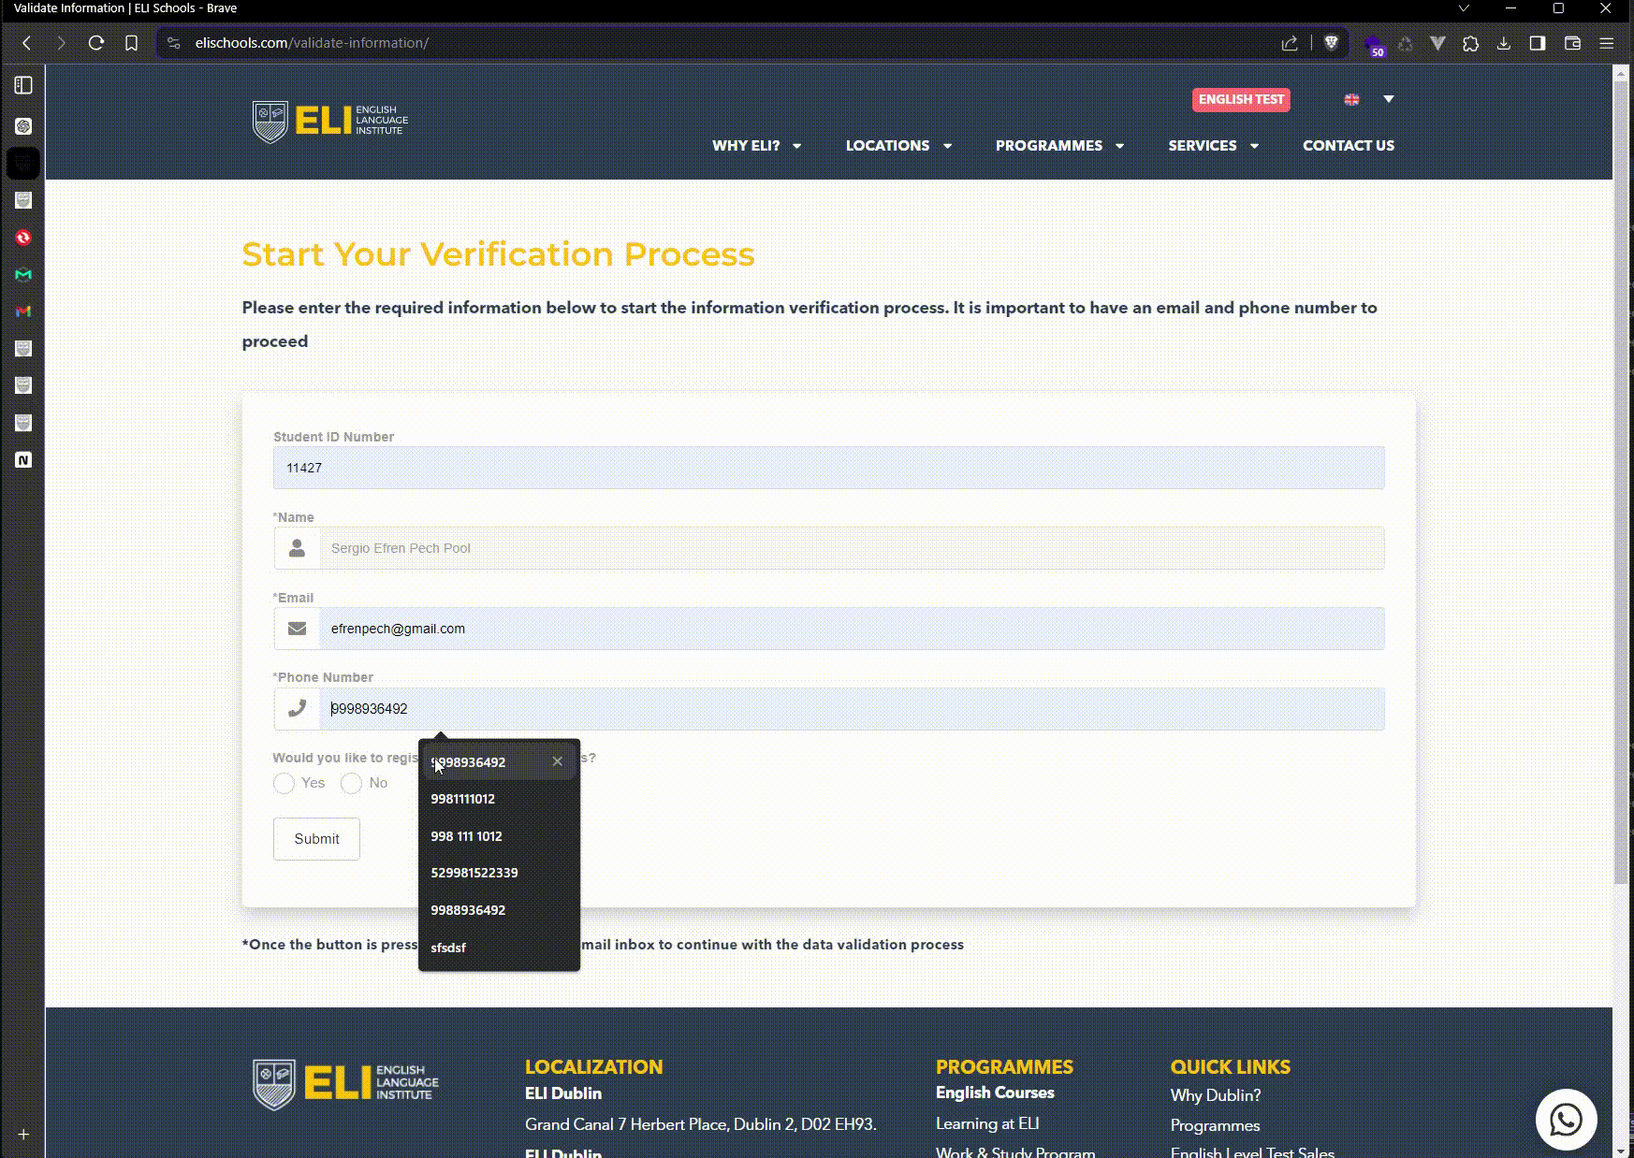The image size is (1634, 1158).
Task: Click the browser reload page icon
Action: tap(95, 43)
